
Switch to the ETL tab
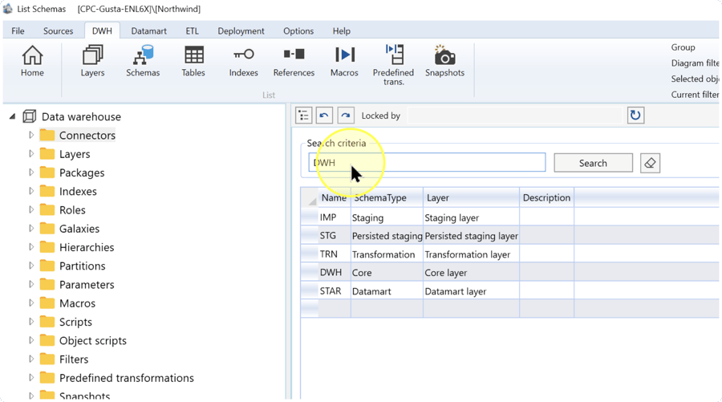coord(192,30)
